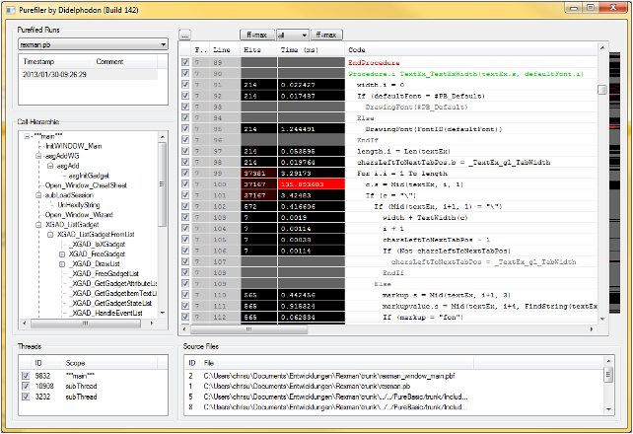Click the code list horizontal scrollbar thumb
The image size is (633, 434).
(x=248, y=329)
